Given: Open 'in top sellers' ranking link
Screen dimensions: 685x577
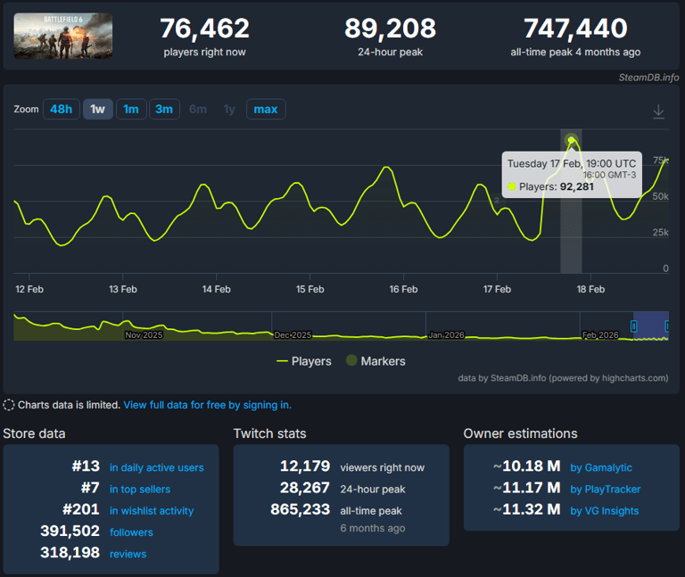Looking at the screenshot, I should point(140,490).
